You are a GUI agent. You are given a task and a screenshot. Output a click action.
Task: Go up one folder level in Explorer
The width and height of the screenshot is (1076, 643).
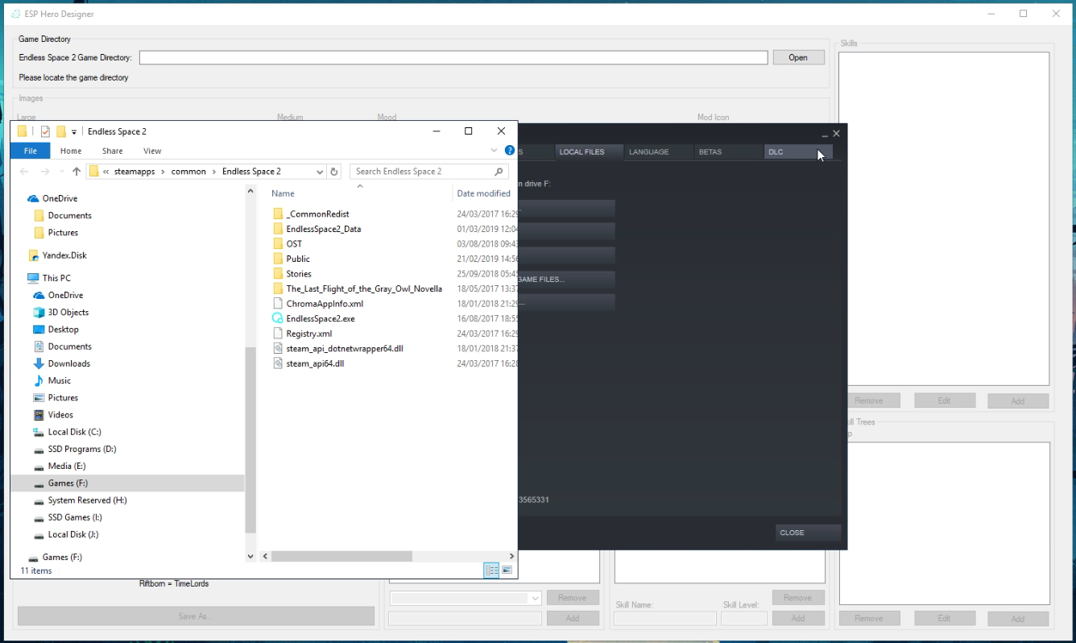[77, 172]
